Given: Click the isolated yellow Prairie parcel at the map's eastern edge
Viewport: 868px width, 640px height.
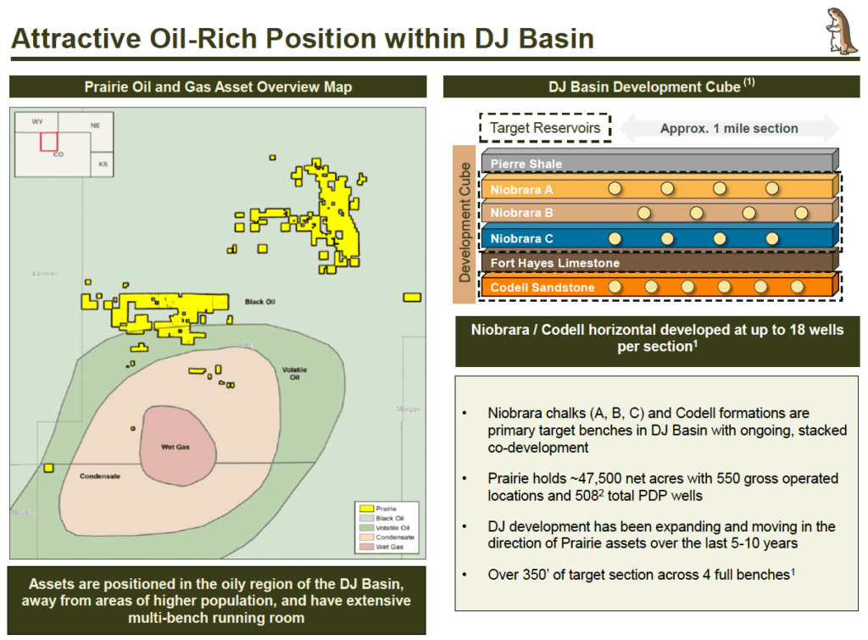Looking at the screenshot, I should (412, 298).
